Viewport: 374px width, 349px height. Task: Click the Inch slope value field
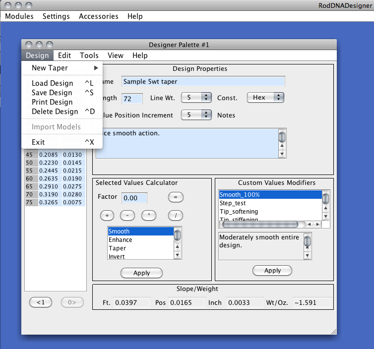(245, 302)
